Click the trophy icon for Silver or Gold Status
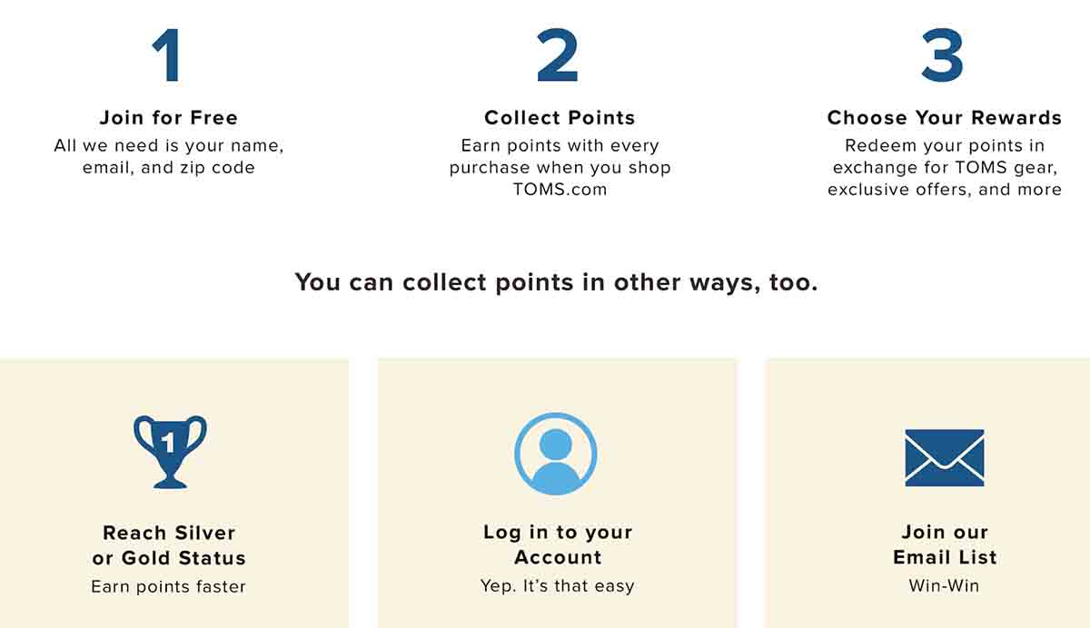 click(x=169, y=452)
